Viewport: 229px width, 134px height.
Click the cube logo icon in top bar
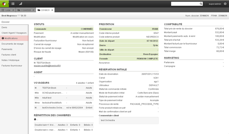click(x=4, y=4)
